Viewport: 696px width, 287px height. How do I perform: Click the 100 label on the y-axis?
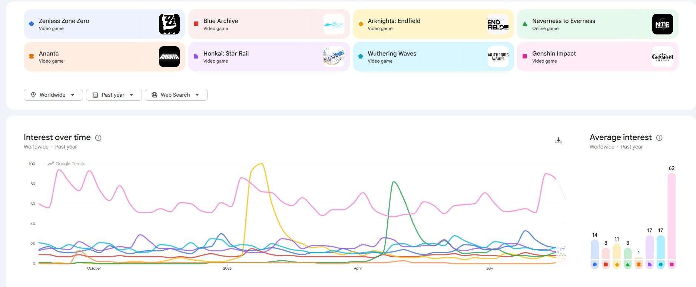point(32,164)
